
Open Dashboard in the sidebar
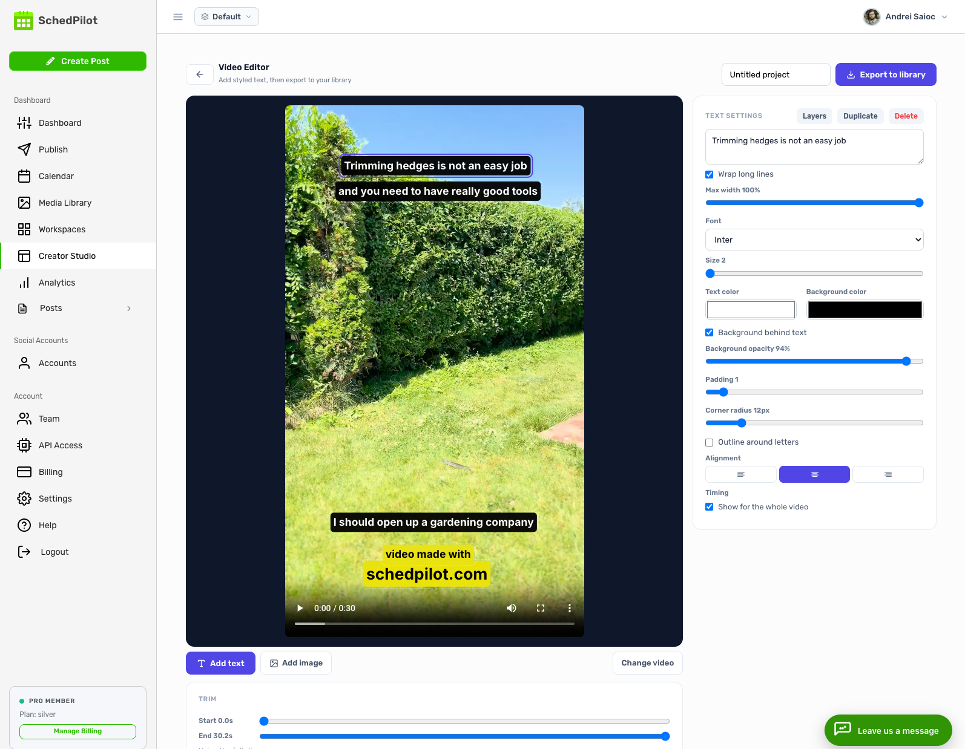coord(78,123)
